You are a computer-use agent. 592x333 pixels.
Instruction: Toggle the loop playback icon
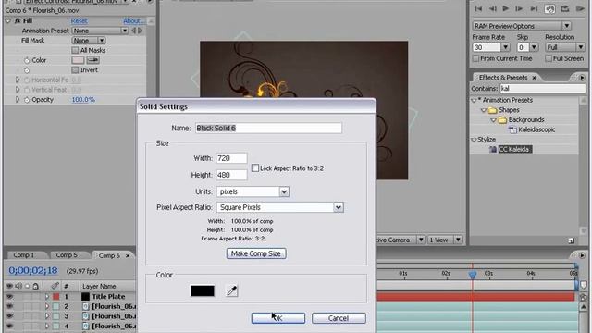coord(565,8)
